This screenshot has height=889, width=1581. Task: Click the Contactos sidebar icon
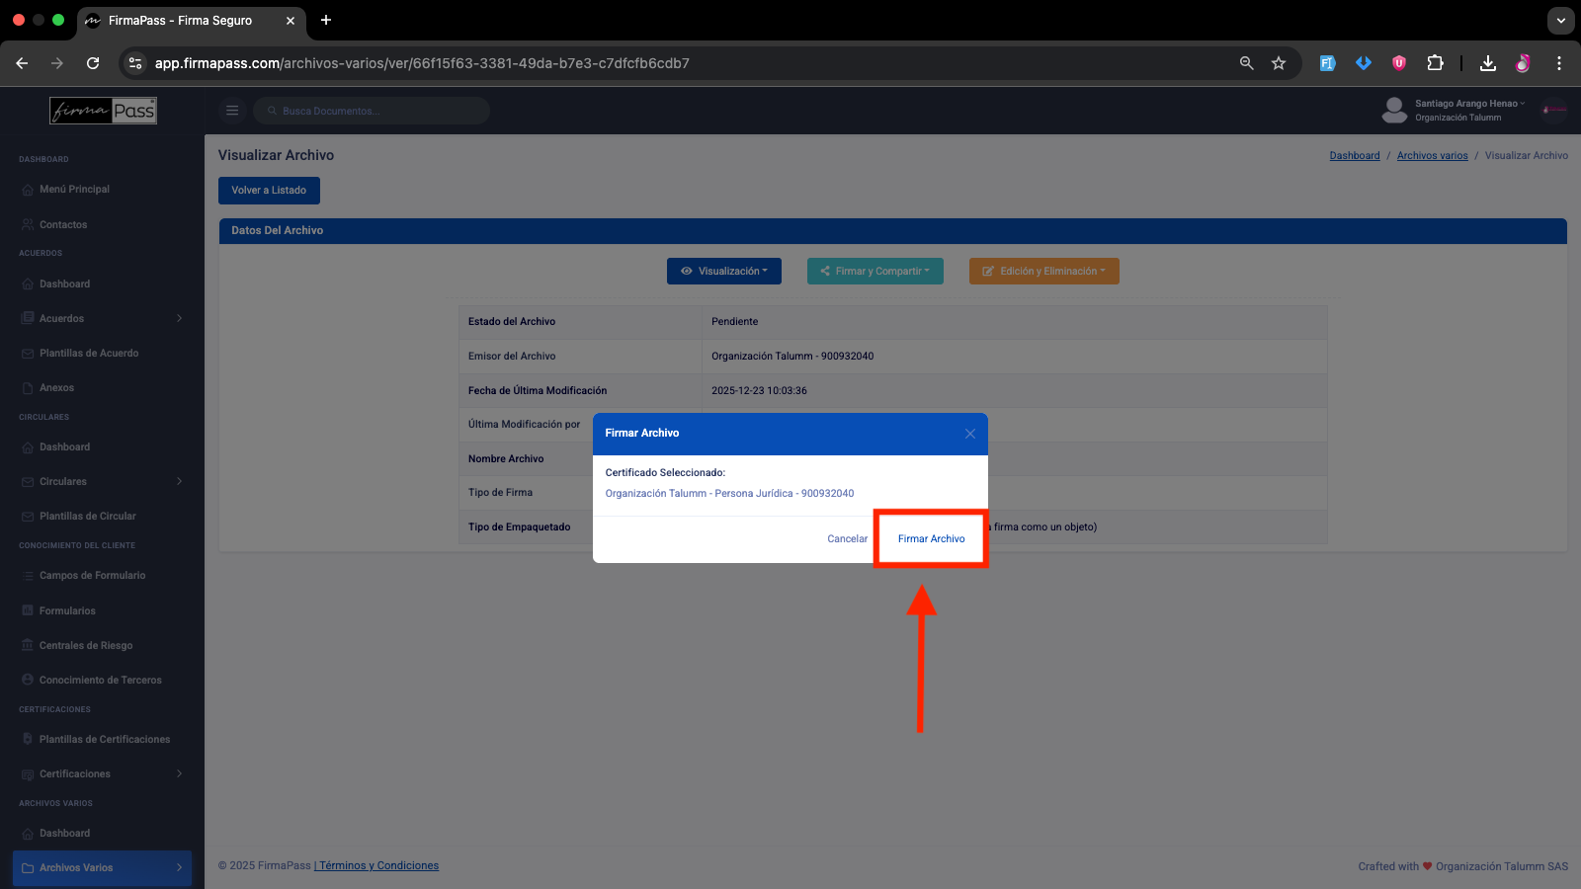click(x=28, y=225)
